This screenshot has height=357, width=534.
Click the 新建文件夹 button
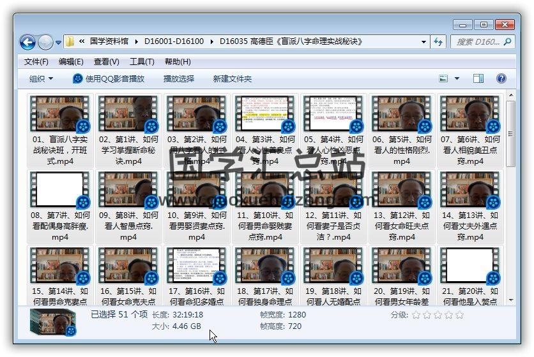(233, 78)
